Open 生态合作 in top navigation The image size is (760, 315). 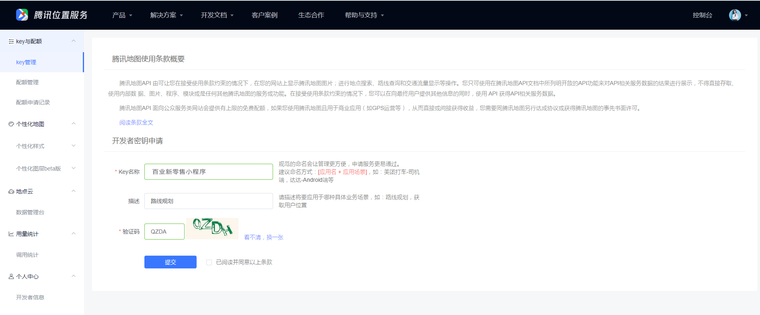coord(311,15)
